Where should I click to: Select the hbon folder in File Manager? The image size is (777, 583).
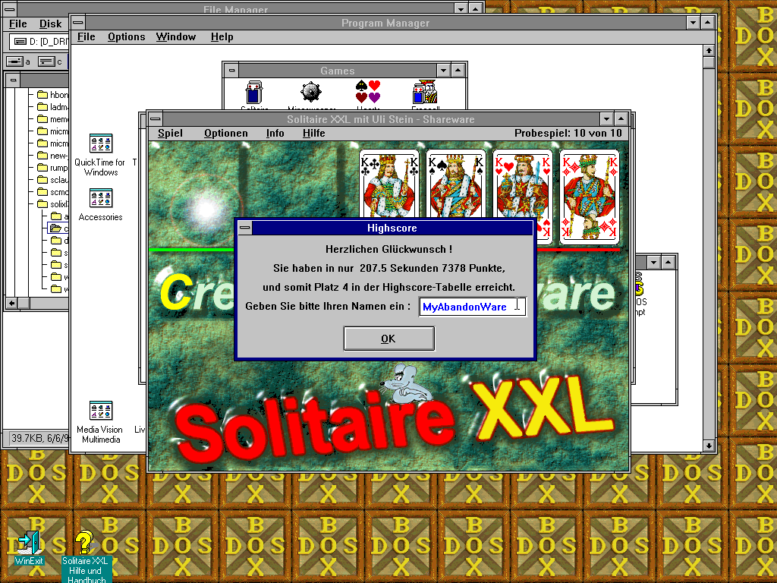click(x=53, y=95)
